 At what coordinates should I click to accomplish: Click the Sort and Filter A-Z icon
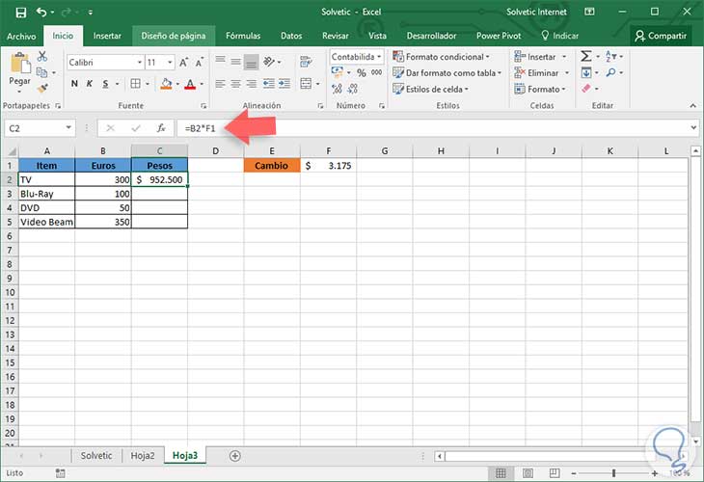click(611, 56)
